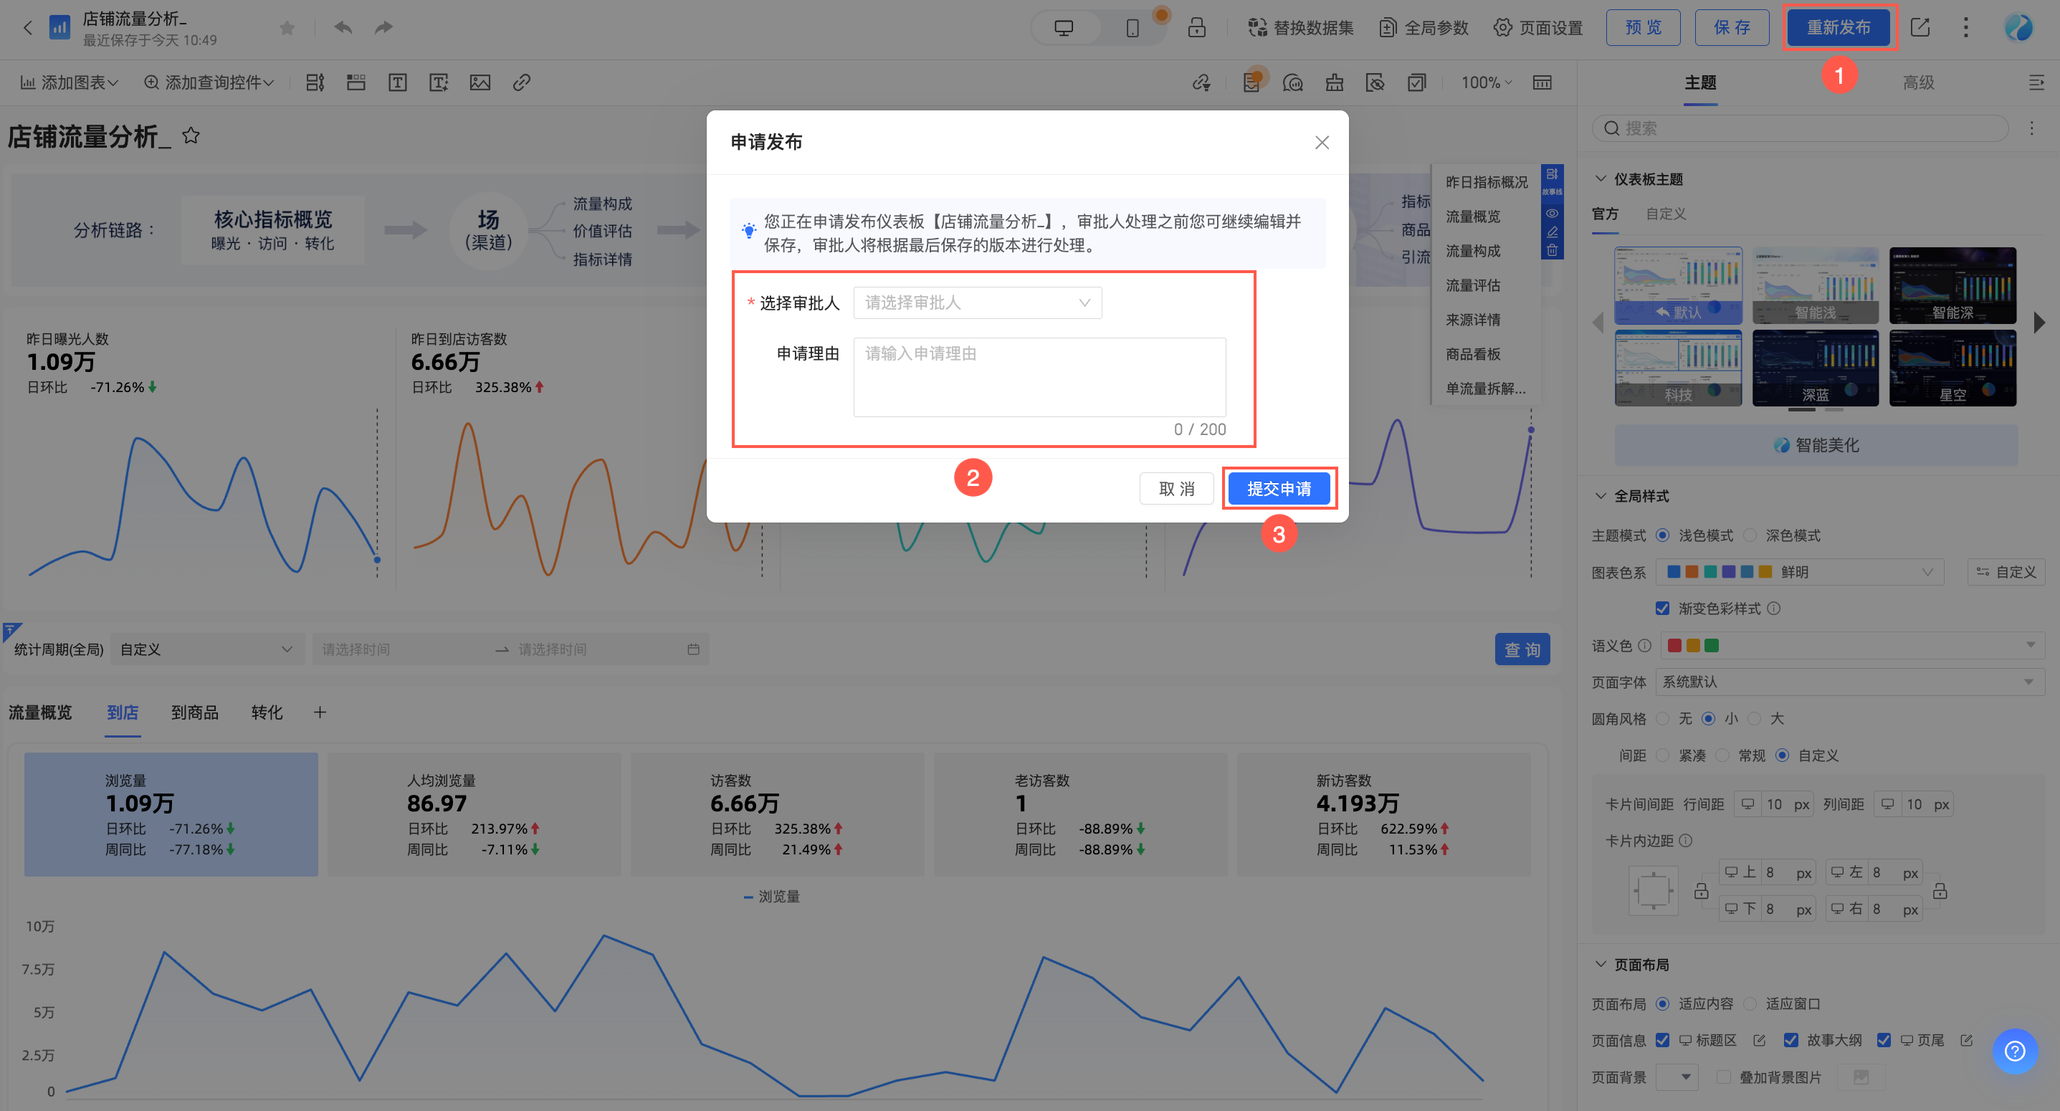The image size is (2060, 1111).
Task: Collapse 仪表板主题 section
Action: click(x=1601, y=179)
